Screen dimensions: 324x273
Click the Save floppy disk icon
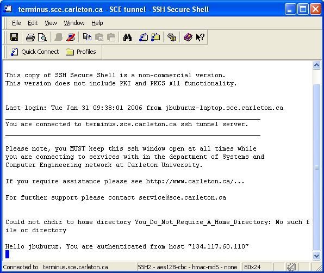coord(14,38)
